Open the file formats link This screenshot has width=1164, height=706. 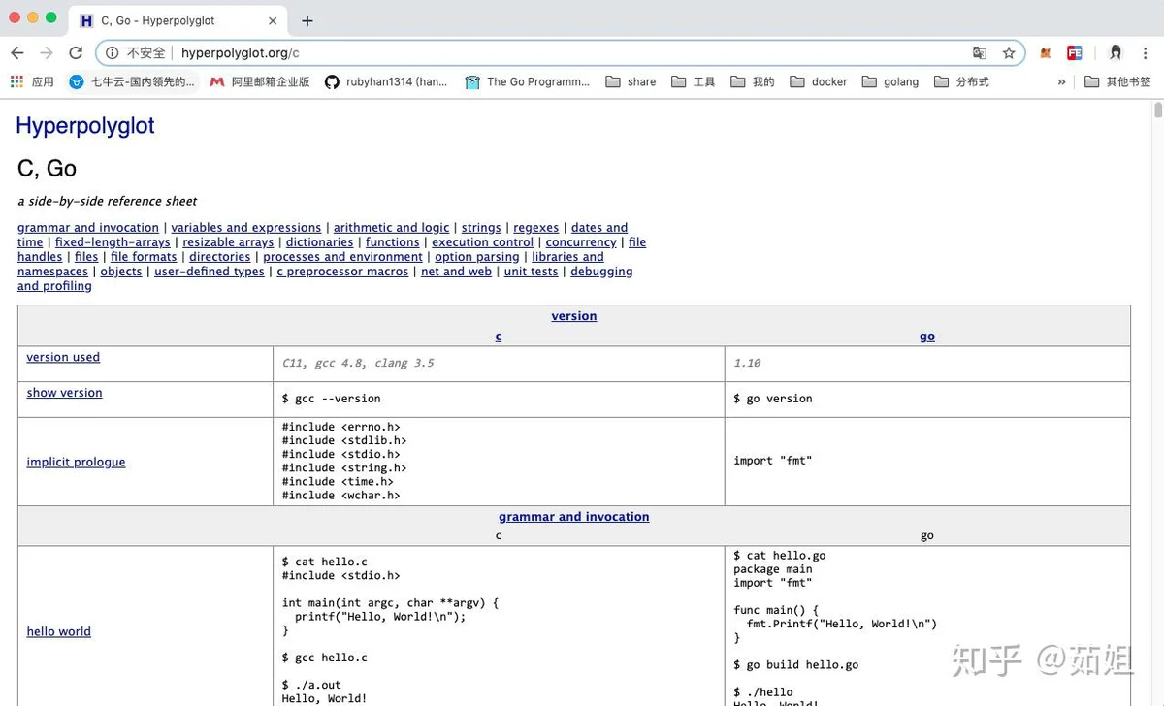coord(144,257)
